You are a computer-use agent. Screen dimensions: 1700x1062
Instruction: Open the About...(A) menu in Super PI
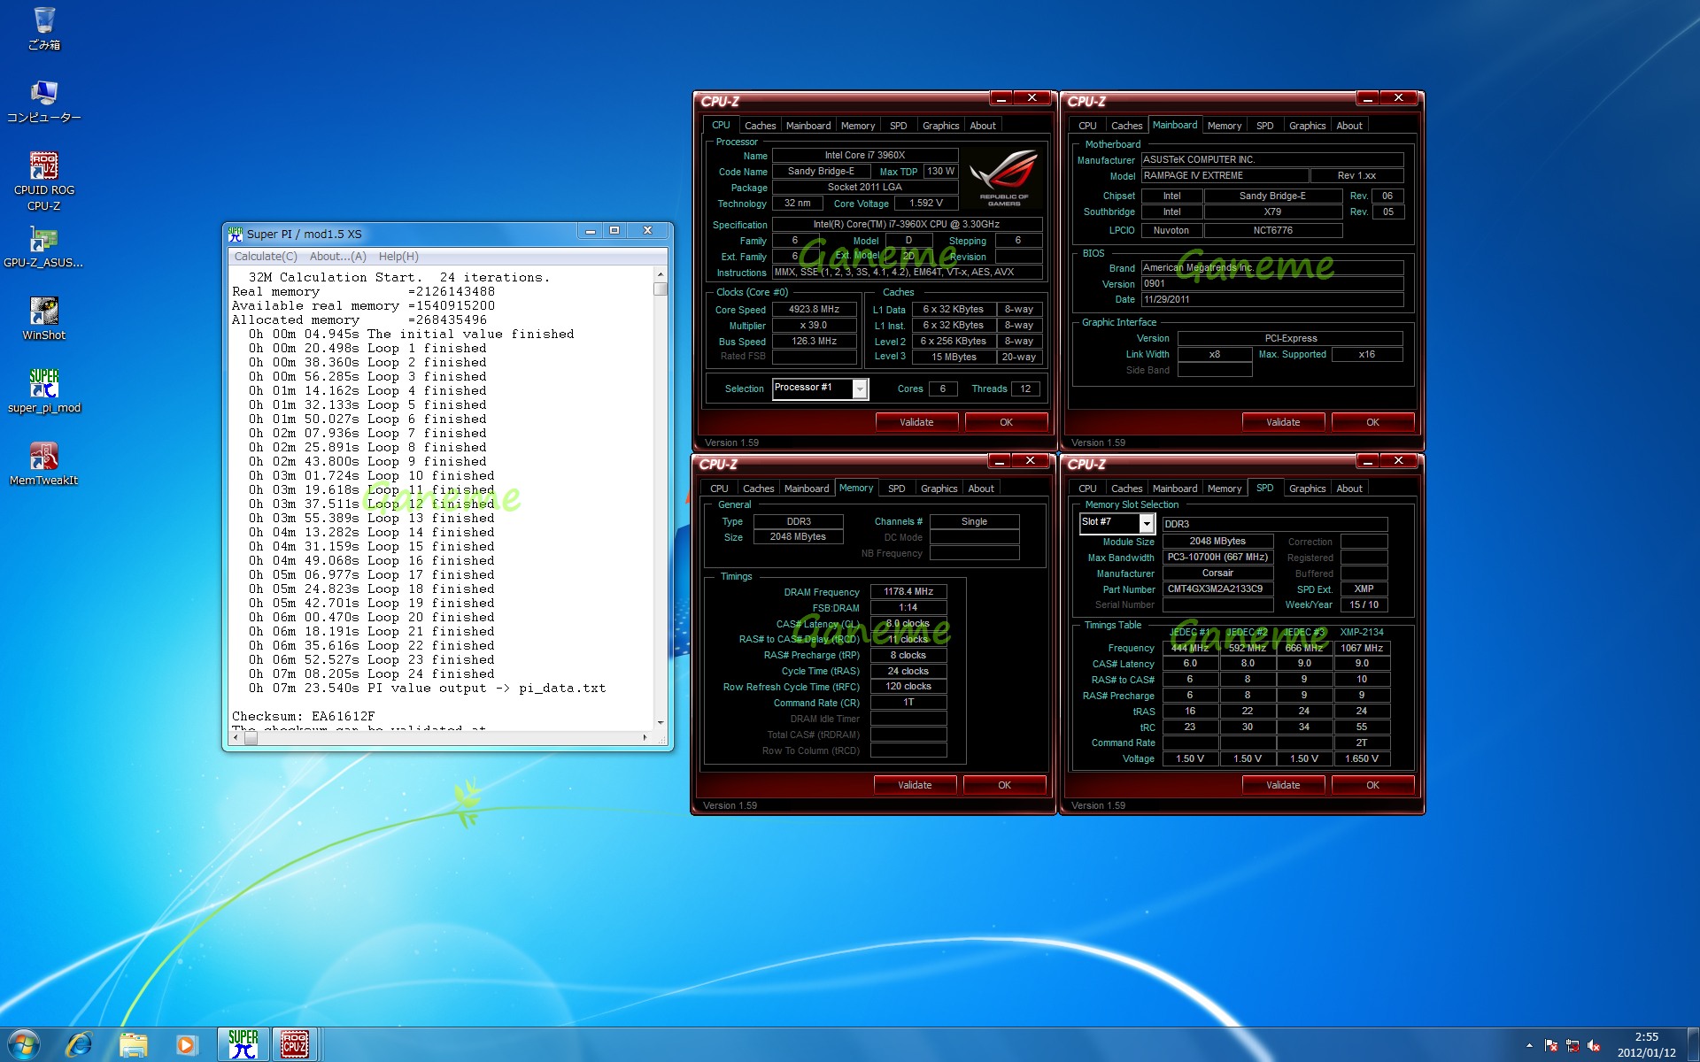[337, 257]
